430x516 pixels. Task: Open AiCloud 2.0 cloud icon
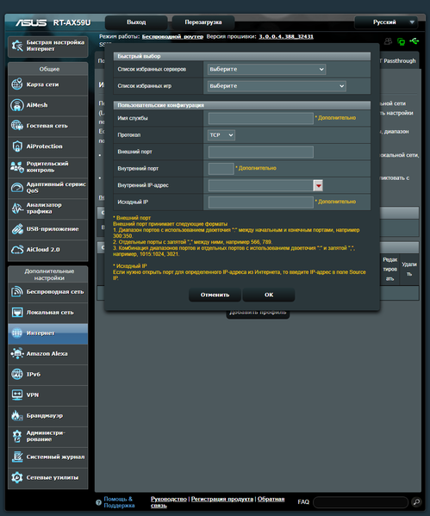pyautogui.click(x=16, y=250)
